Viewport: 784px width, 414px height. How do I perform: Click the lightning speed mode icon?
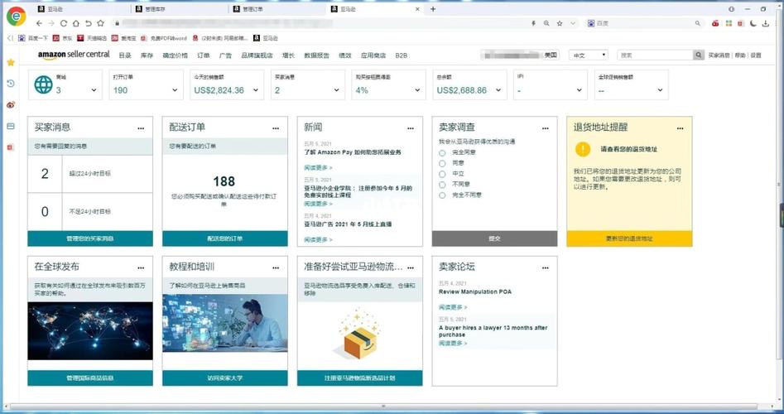point(533,23)
